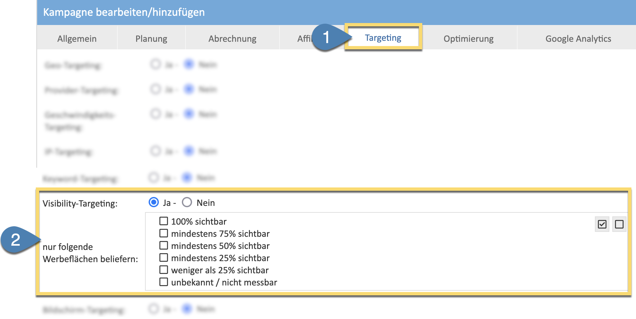The image size is (636, 319).
Task: Select Ja for IP-Targeting
Action: point(155,151)
